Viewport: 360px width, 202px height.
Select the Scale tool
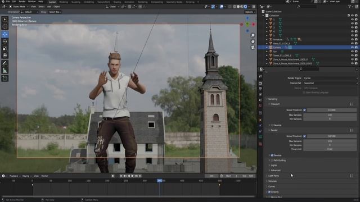[5, 48]
